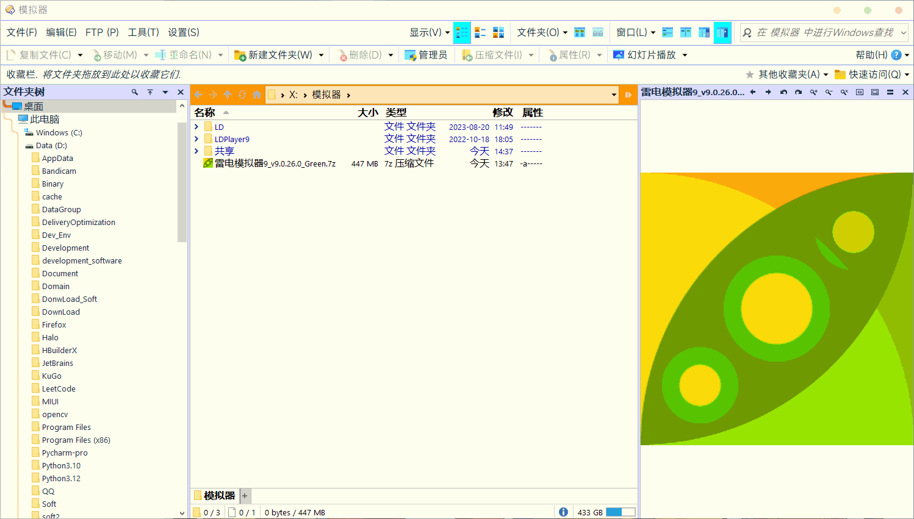Refresh the current folder
The image size is (914, 519).
242,95
